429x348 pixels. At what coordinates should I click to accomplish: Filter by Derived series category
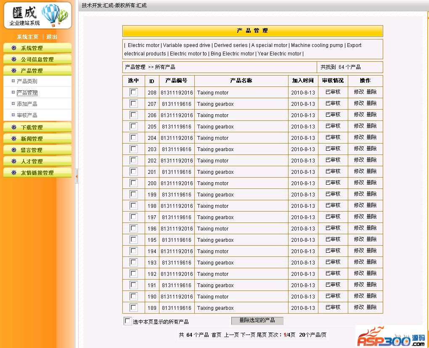(230, 45)
